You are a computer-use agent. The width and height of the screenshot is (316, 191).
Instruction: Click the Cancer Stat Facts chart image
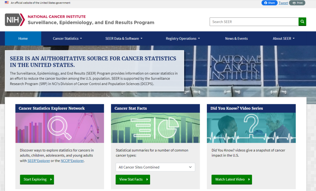(155, 128)
